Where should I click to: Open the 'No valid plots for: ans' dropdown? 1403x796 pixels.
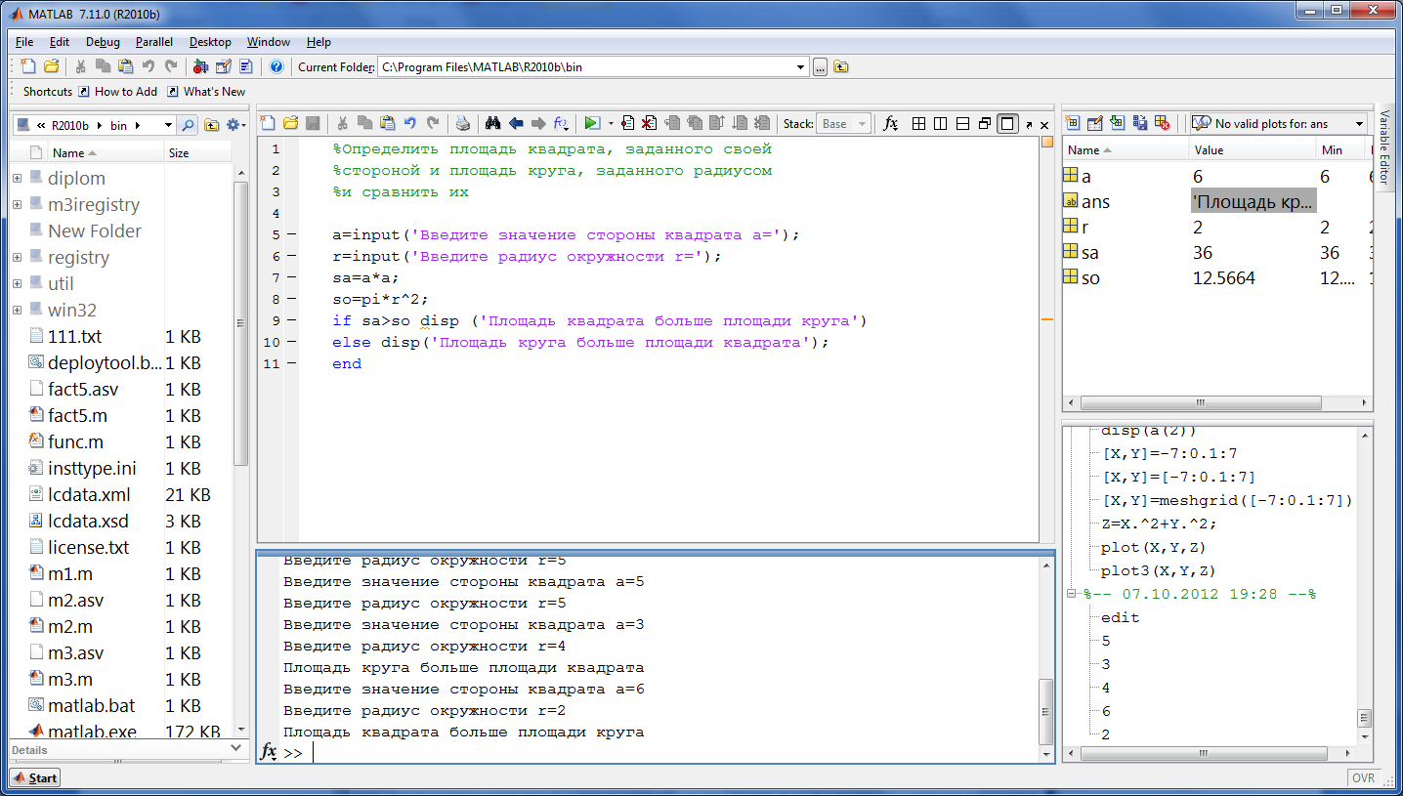(1279, 123)
